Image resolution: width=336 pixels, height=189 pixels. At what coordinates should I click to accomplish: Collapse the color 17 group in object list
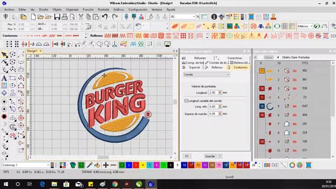(x=257, y=70)
